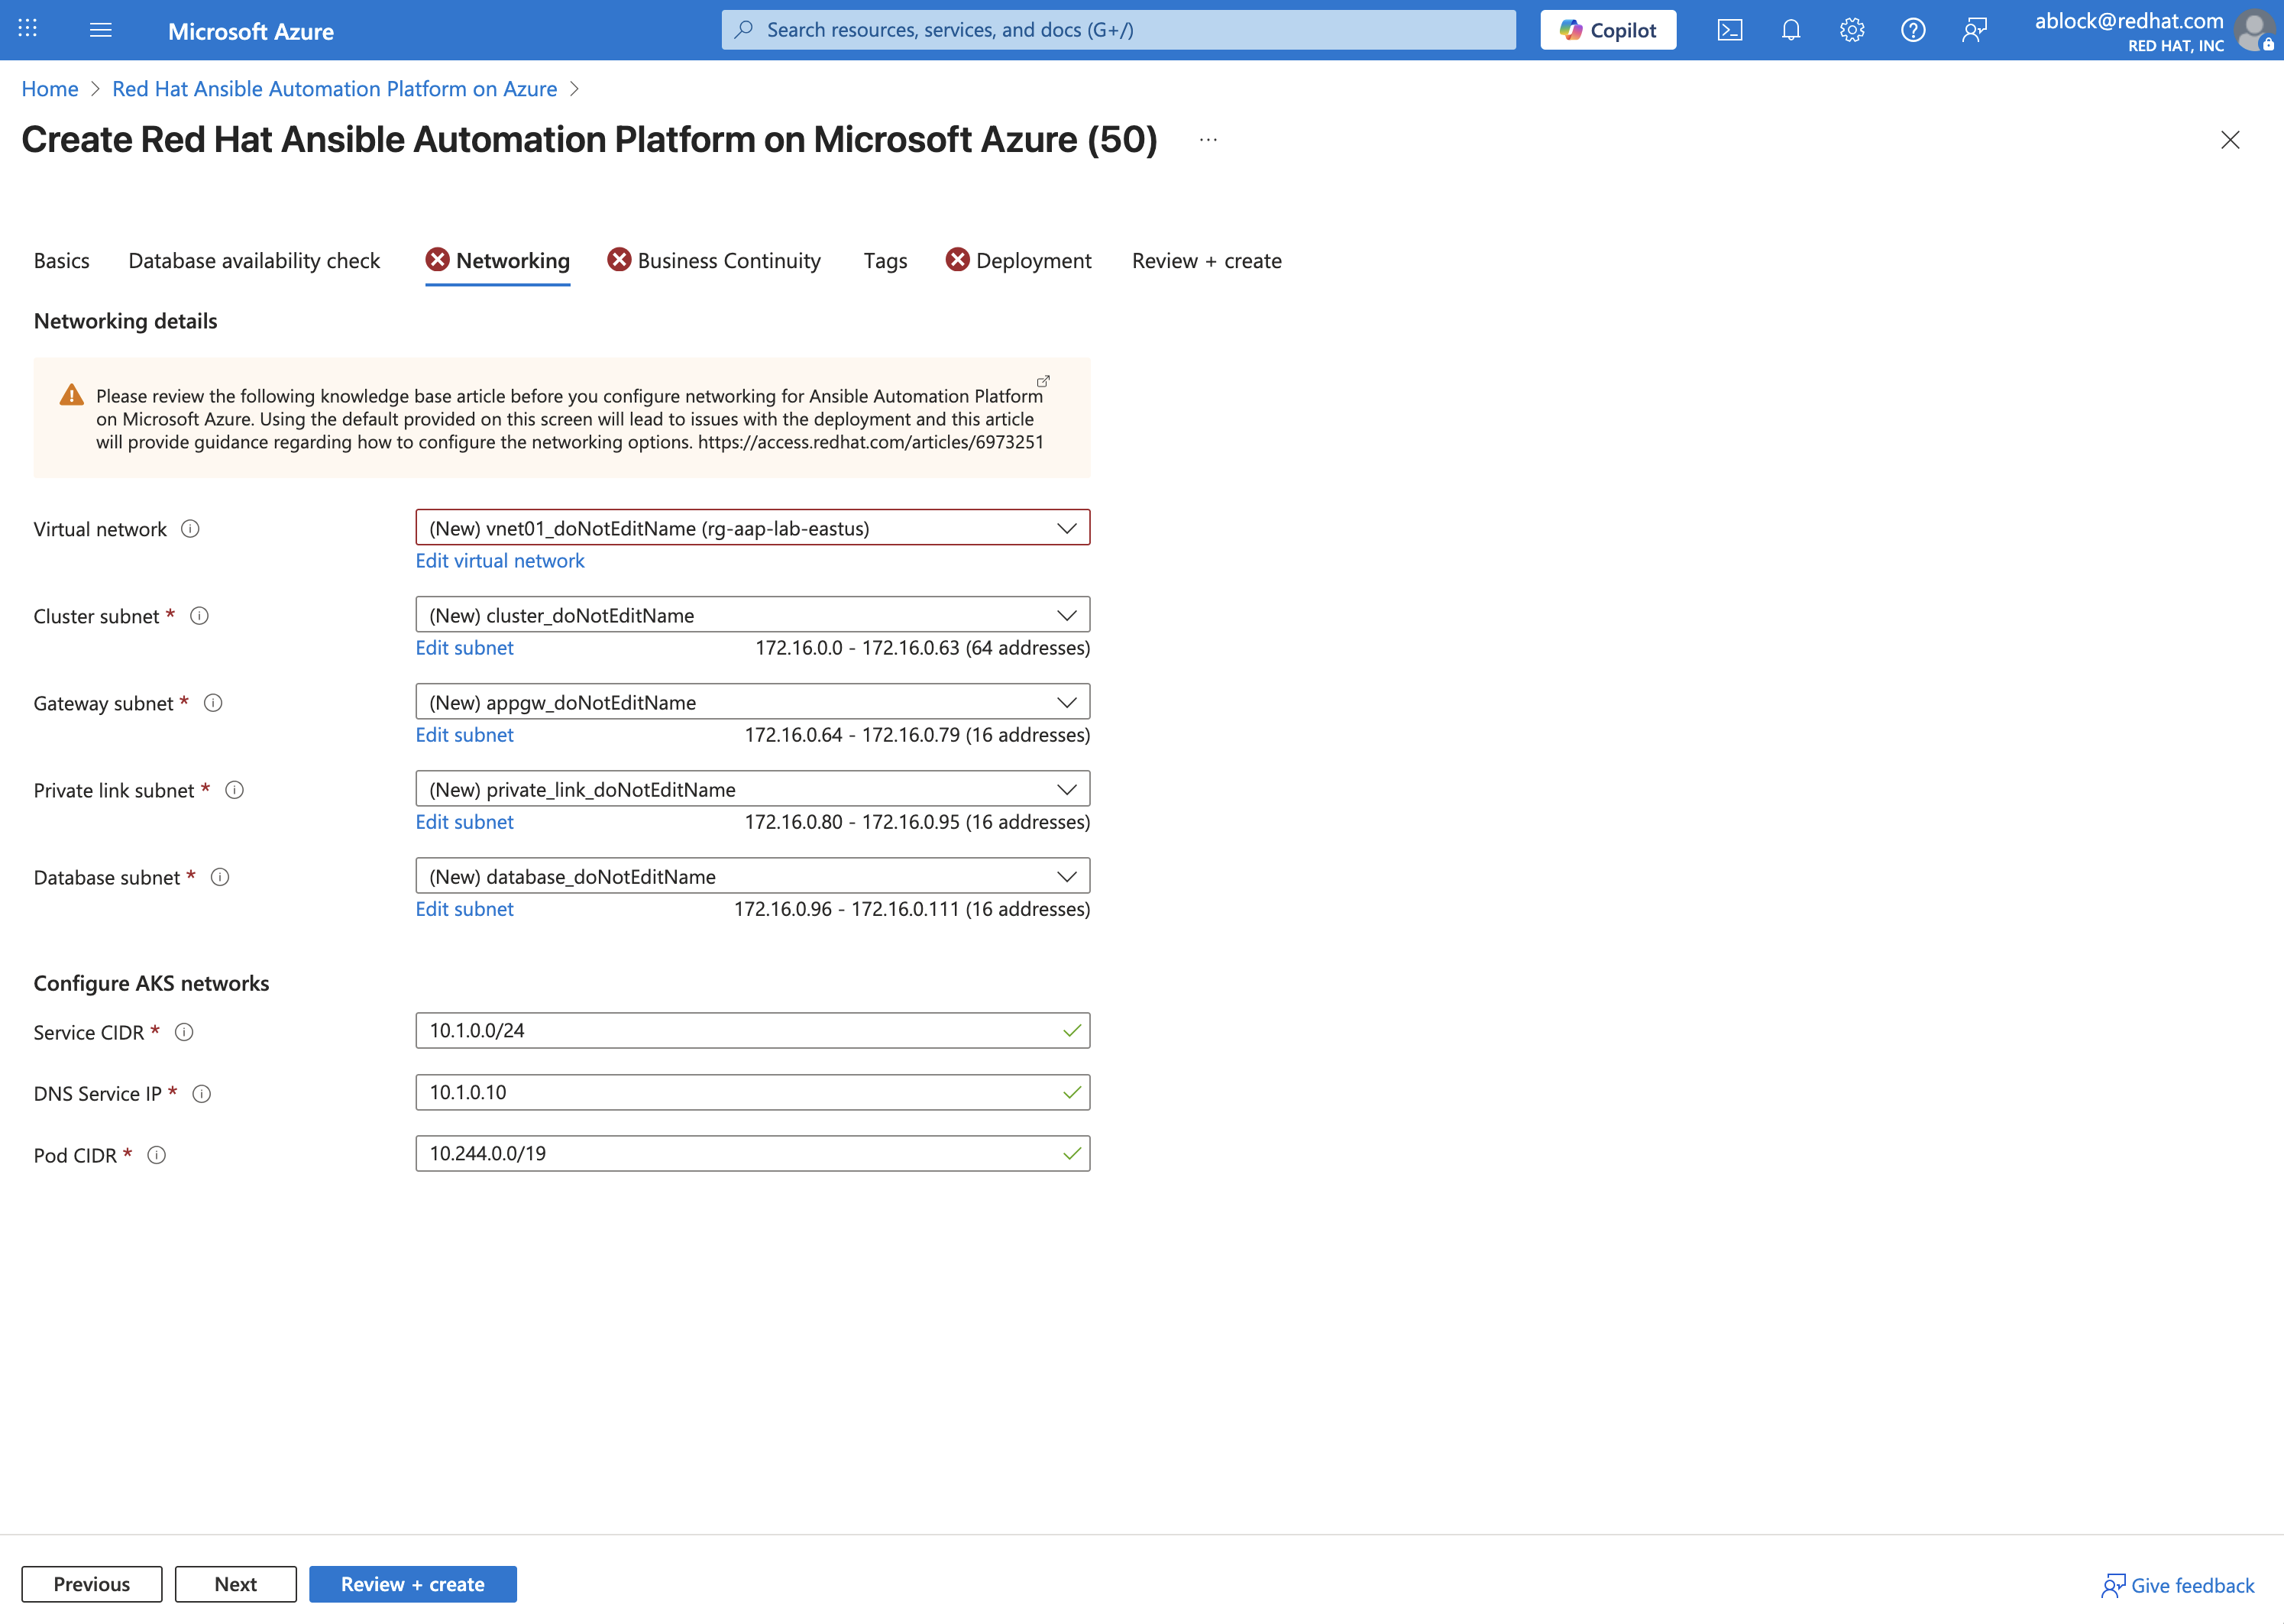View notifications via the bell icon
This screenshot has width=2284, height=1624.
click(x=1790, y=30)
